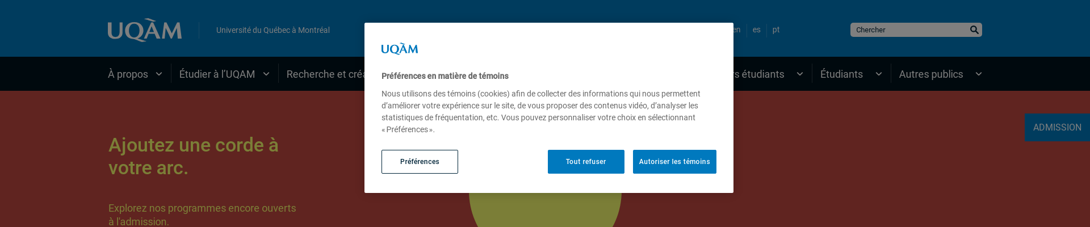Viewport: 1090px width, 227px height.
Task: Expand the Étudier à l'UQAM chevron
Action: [x=266, y=74]
